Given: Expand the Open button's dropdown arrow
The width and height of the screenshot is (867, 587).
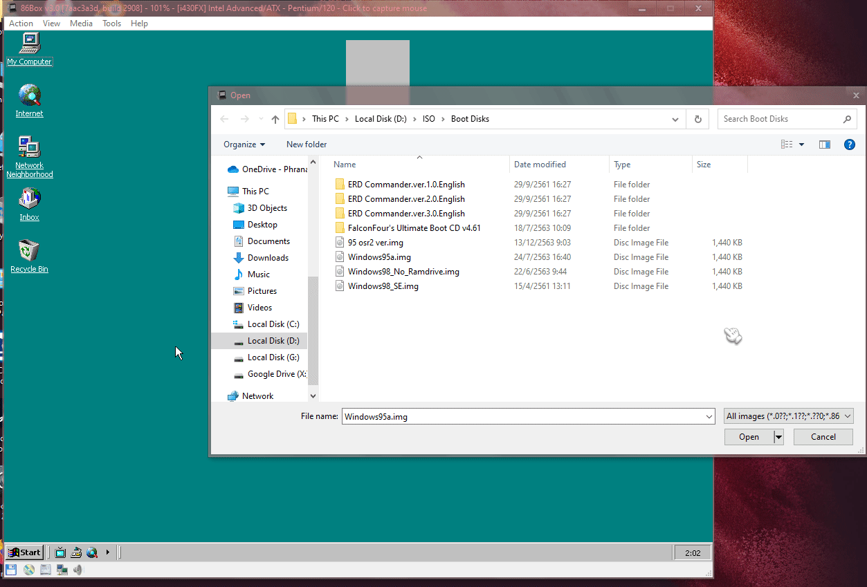Looking at the screenshot, I should click(778, 436).
